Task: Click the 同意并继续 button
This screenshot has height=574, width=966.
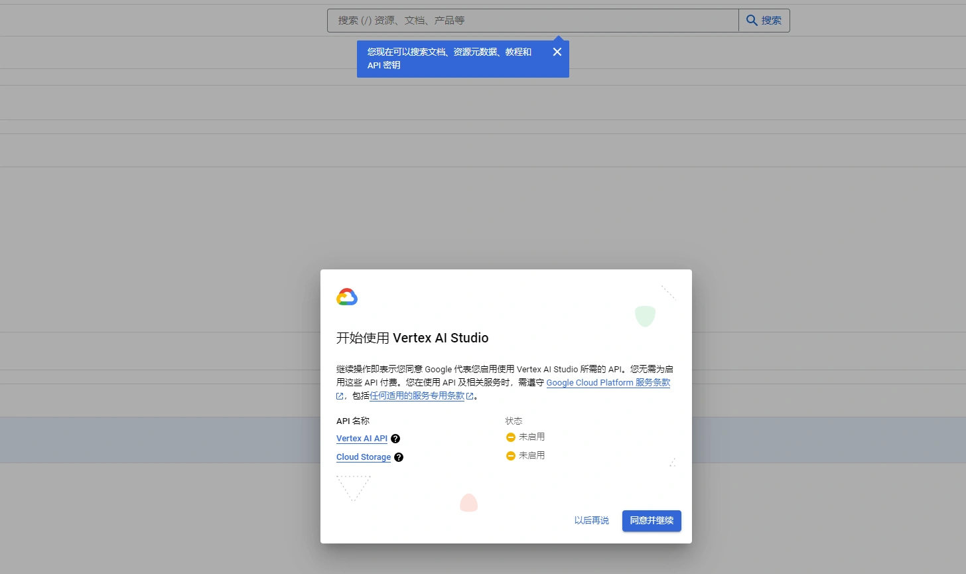Action: (652, 521)
